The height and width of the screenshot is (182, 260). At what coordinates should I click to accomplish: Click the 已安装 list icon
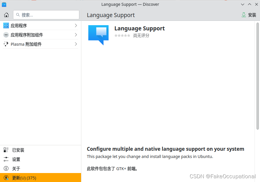pyautogui.click(x=6, y=150)
